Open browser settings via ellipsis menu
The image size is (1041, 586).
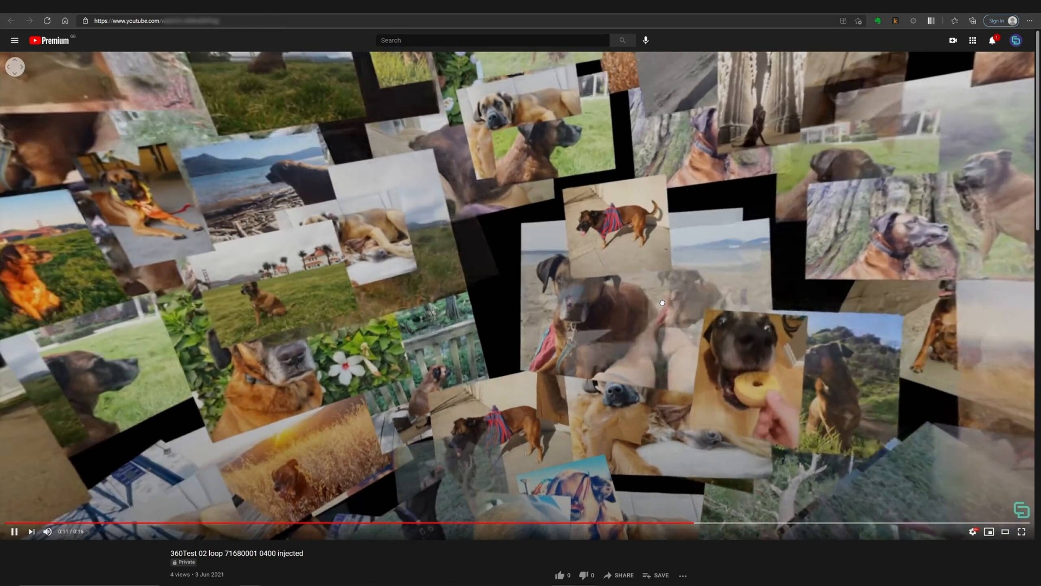tap(1029, 21)
